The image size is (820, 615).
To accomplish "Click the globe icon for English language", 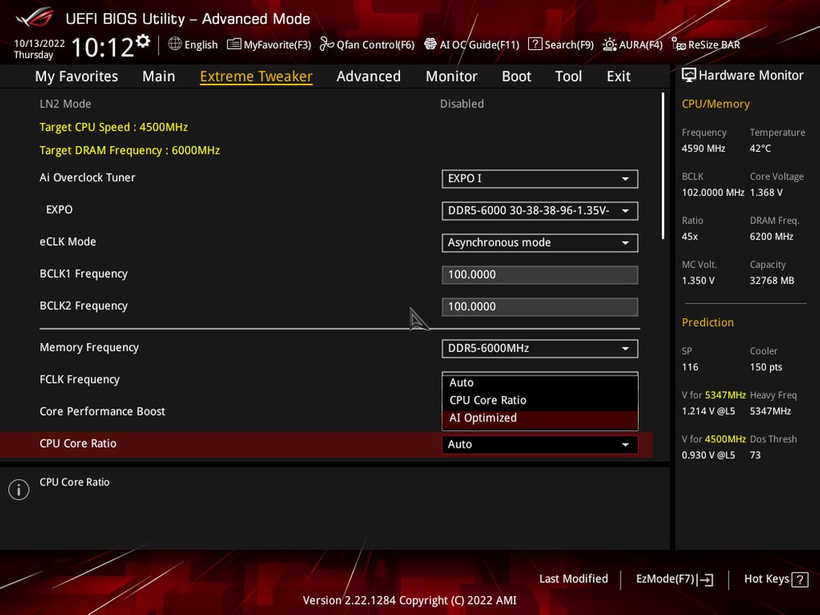I will pos(175,44).
